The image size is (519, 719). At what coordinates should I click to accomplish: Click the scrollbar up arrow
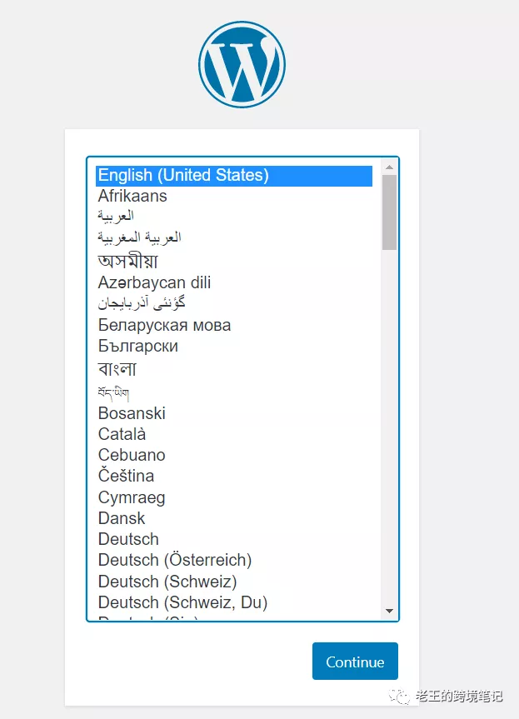click(x=389, y=167)
